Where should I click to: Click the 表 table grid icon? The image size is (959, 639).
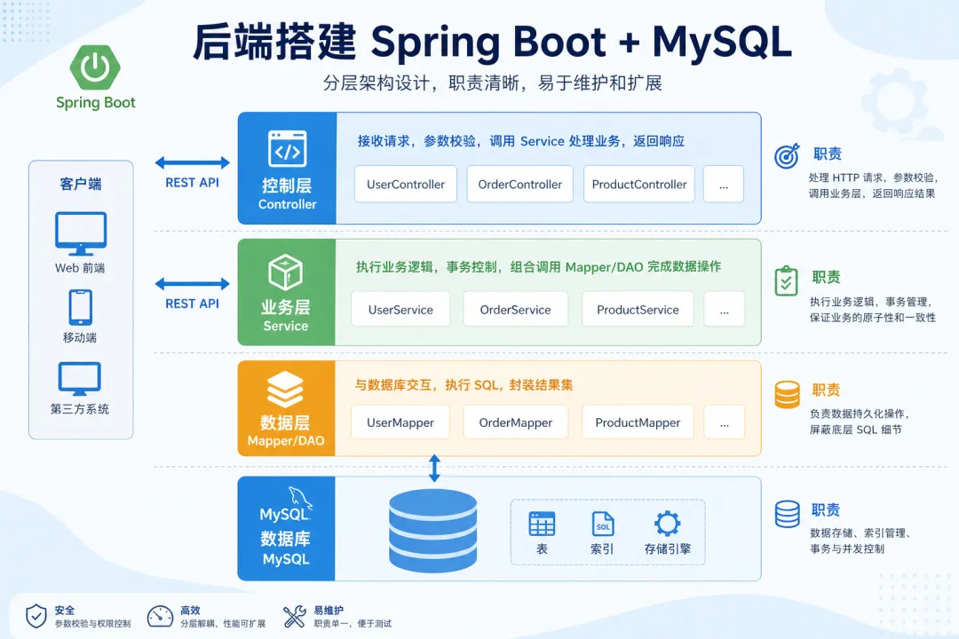click(x=542, y=524)
